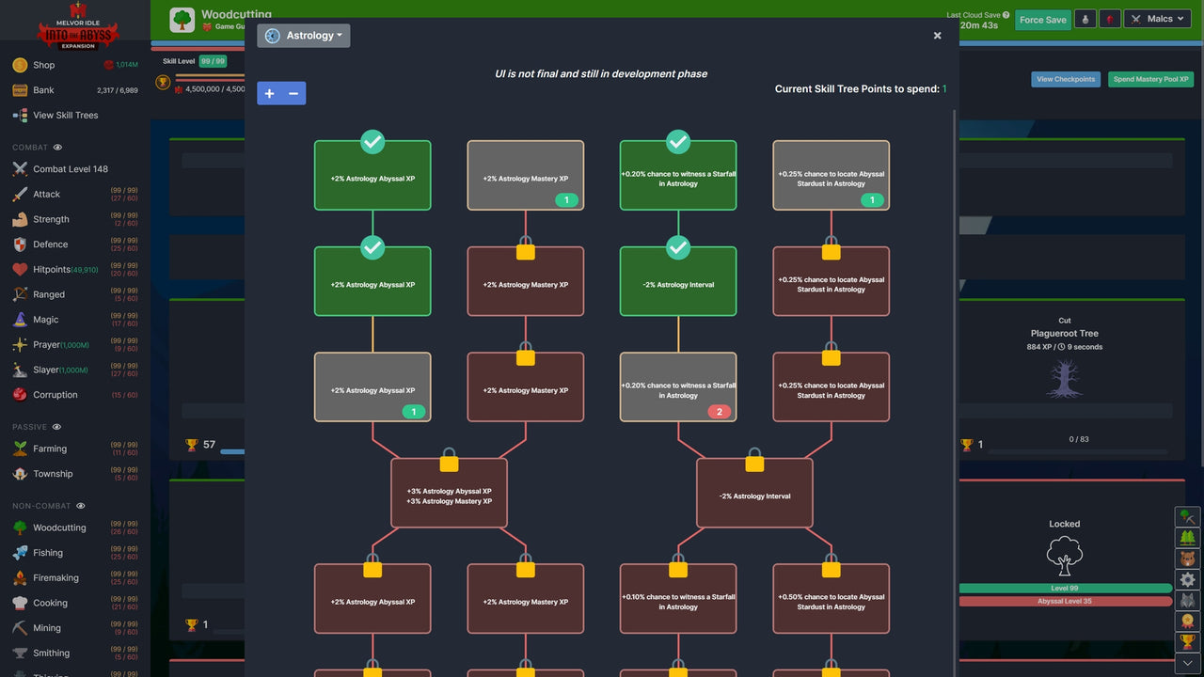The width and height of the screenshot is (1204, 677).
Task: Click the Force Save button
Action: (1042, 18)
